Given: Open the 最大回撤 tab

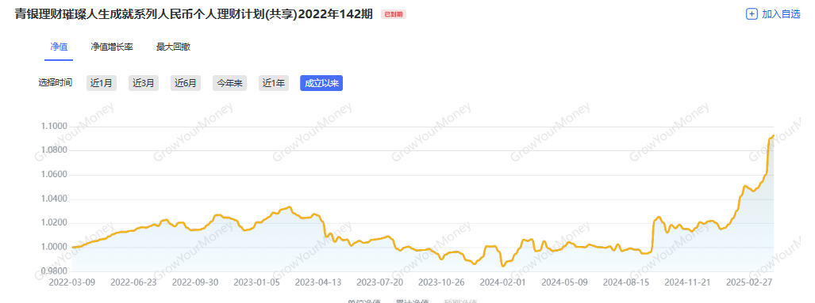Looking at the screenshot, I should pos(173,47).
